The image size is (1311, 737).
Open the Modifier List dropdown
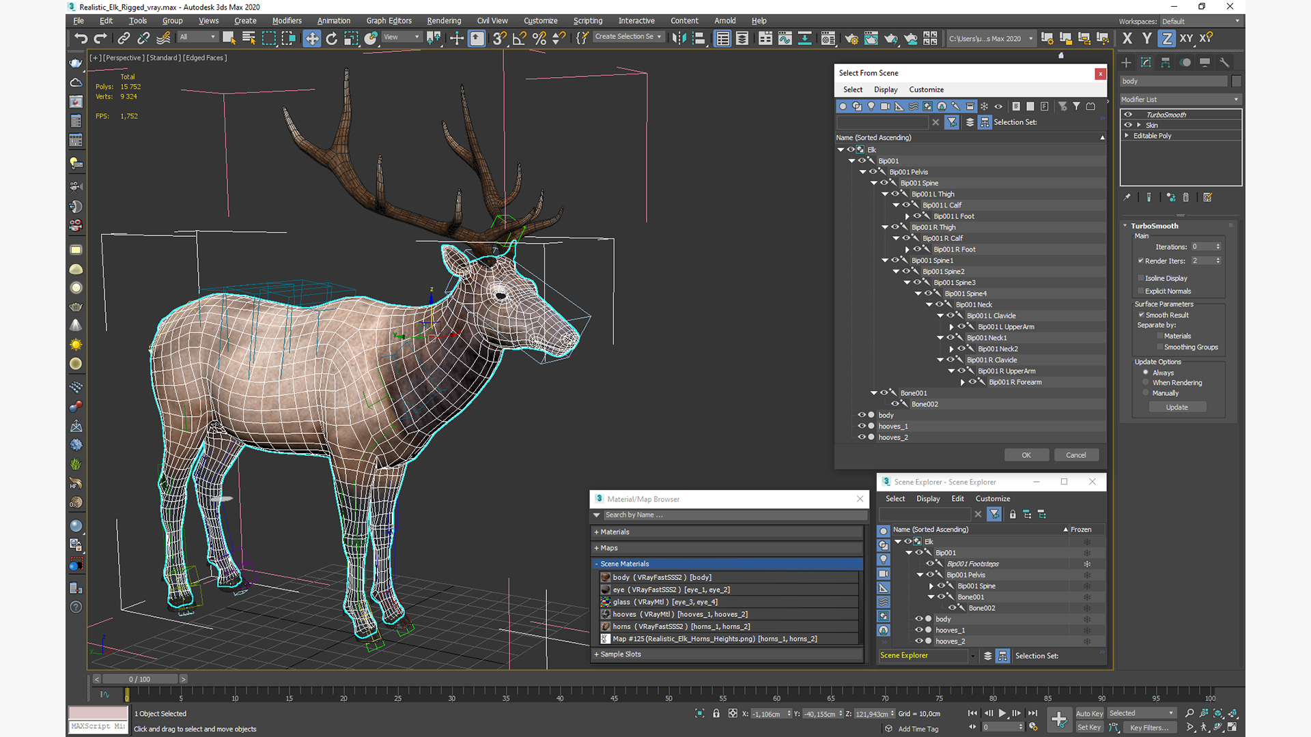click(x=1180, y=100)
